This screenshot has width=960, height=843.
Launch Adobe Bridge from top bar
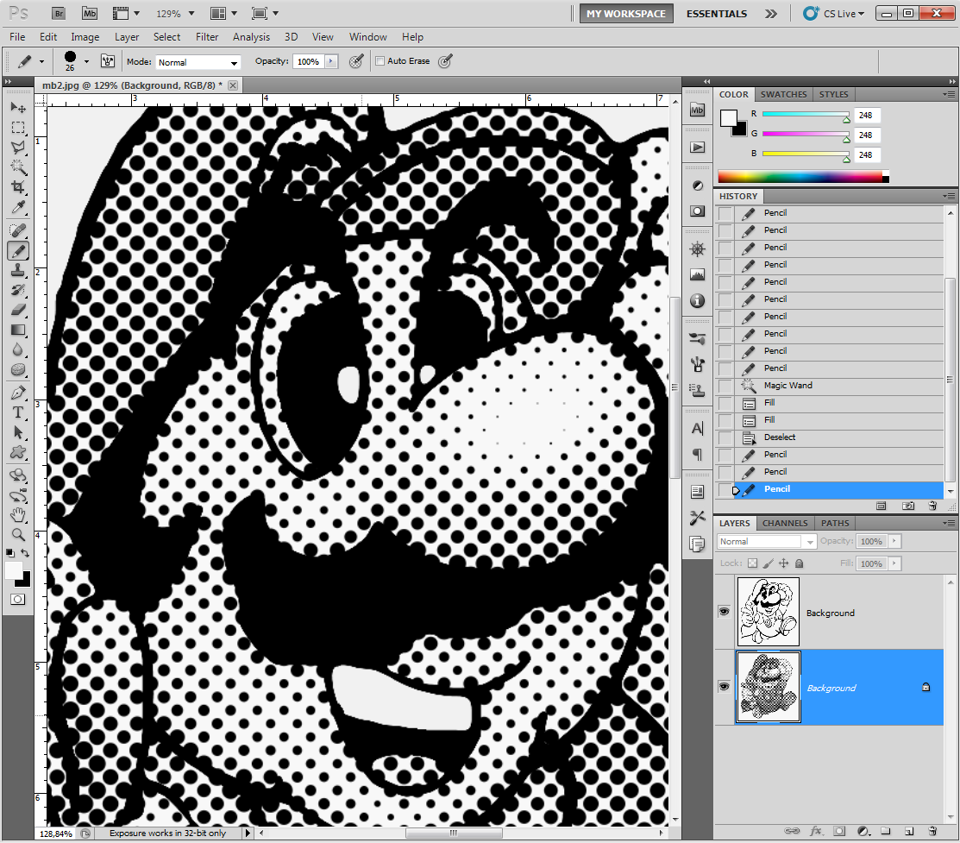tap(59, 14)
